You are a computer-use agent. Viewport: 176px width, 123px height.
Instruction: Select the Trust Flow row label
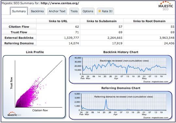pyautogui.click(x=19, y=32)
